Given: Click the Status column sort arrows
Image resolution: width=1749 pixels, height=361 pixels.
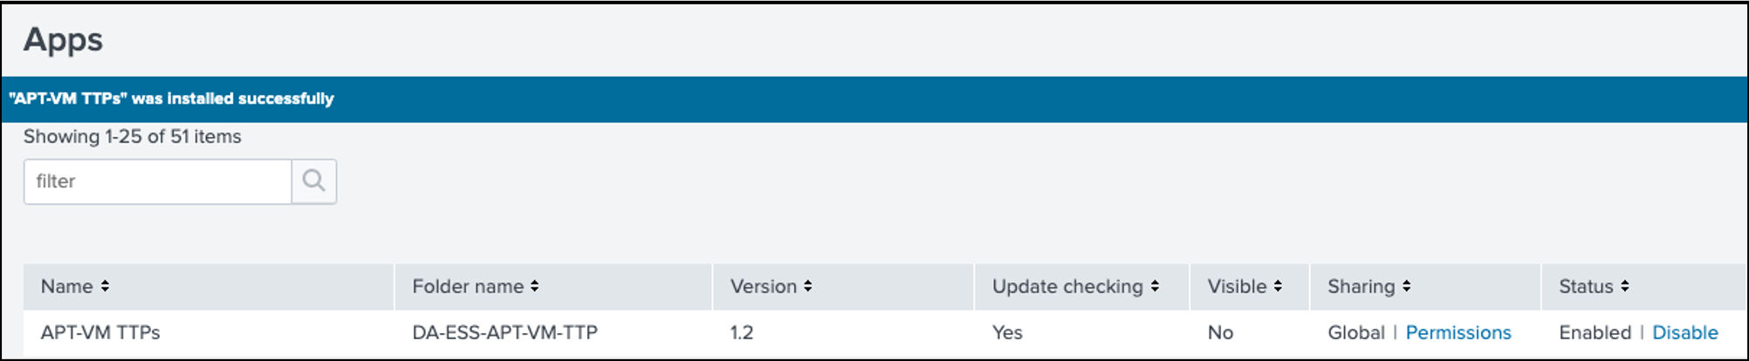Looking at the screenshot, I should pos(1624,286).
